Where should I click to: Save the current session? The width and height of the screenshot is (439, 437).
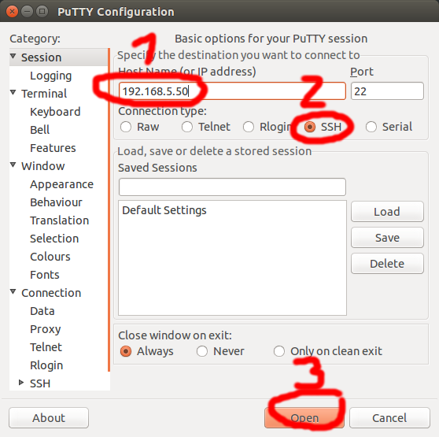[387, 238]
